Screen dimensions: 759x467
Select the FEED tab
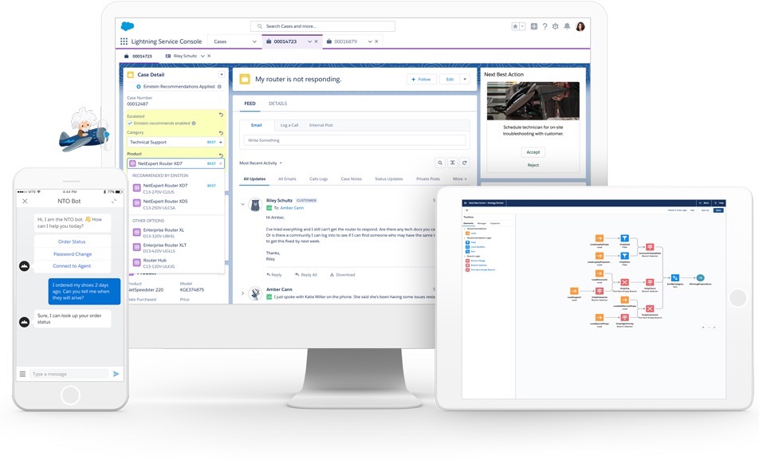click(250, 104)
